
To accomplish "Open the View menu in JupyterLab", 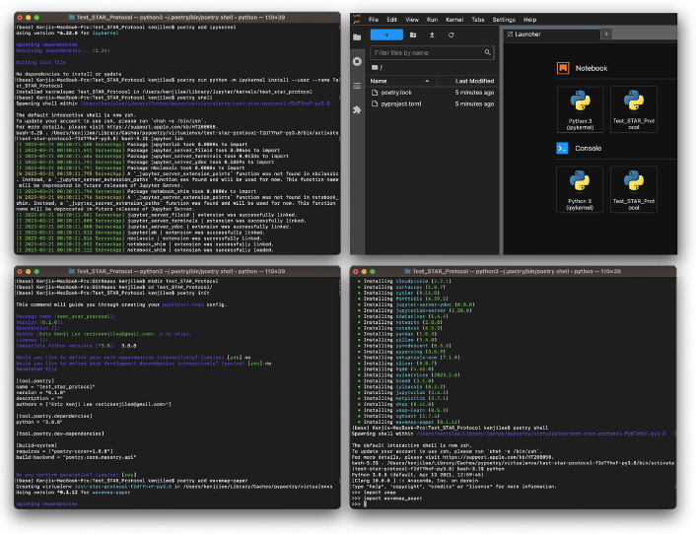I will coord(412,20).
